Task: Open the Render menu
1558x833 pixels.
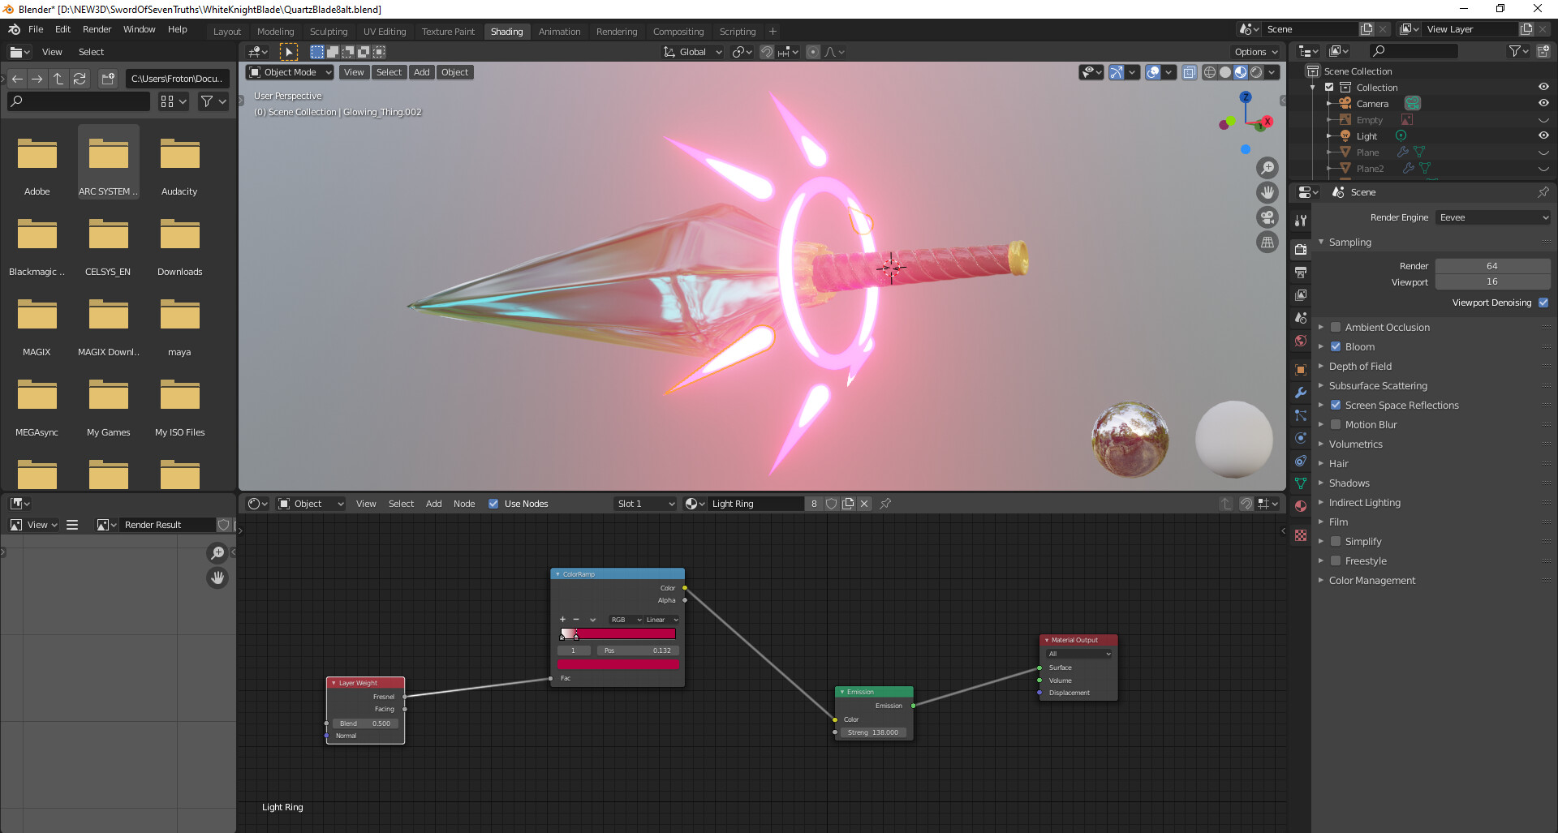Action: pyautogui.click(x=97, y=29)
